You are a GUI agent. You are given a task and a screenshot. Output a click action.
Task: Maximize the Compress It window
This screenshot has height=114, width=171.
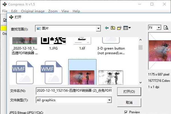coord(152,4)
